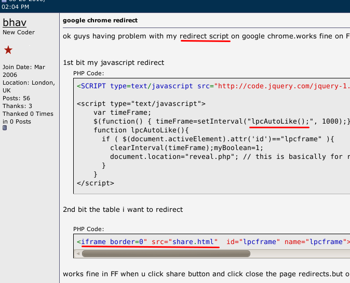Image resolution: width=350 pixels, height=283 pixels.
Task: Click the '<script type="text/javascript">' line
Action: [x=141, y=104]
